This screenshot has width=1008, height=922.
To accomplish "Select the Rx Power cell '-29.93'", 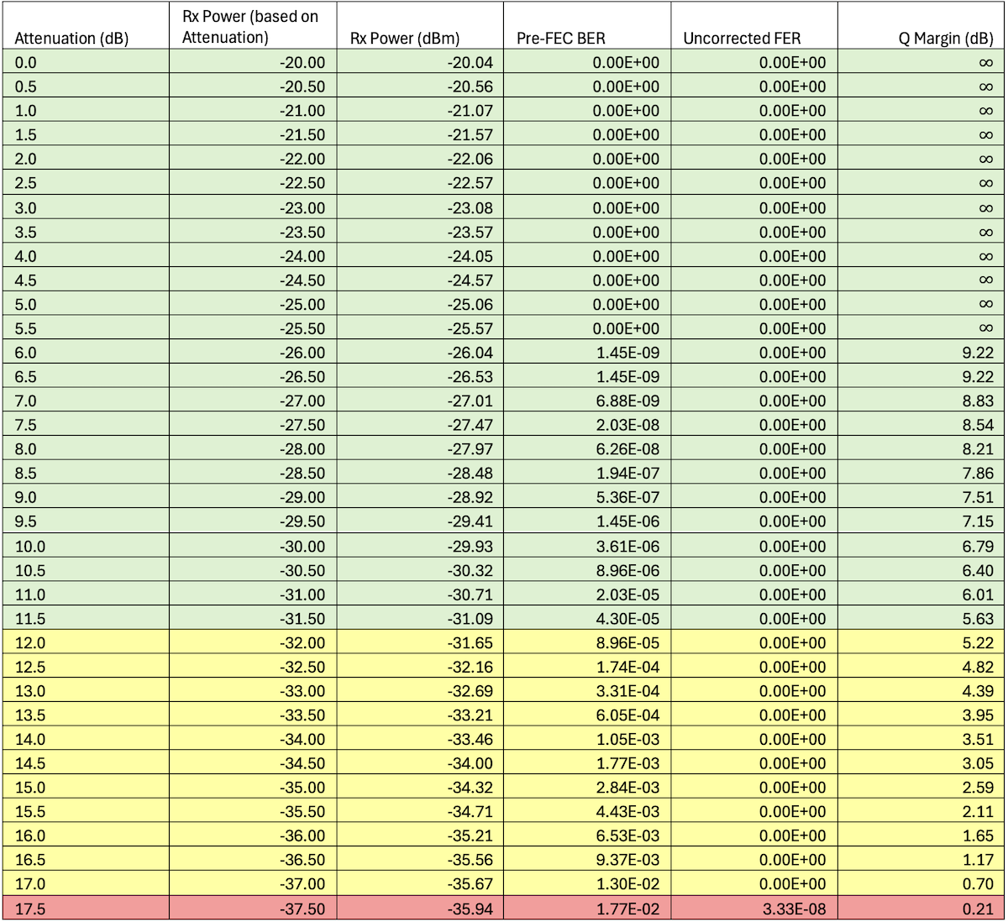I will 420,547.
